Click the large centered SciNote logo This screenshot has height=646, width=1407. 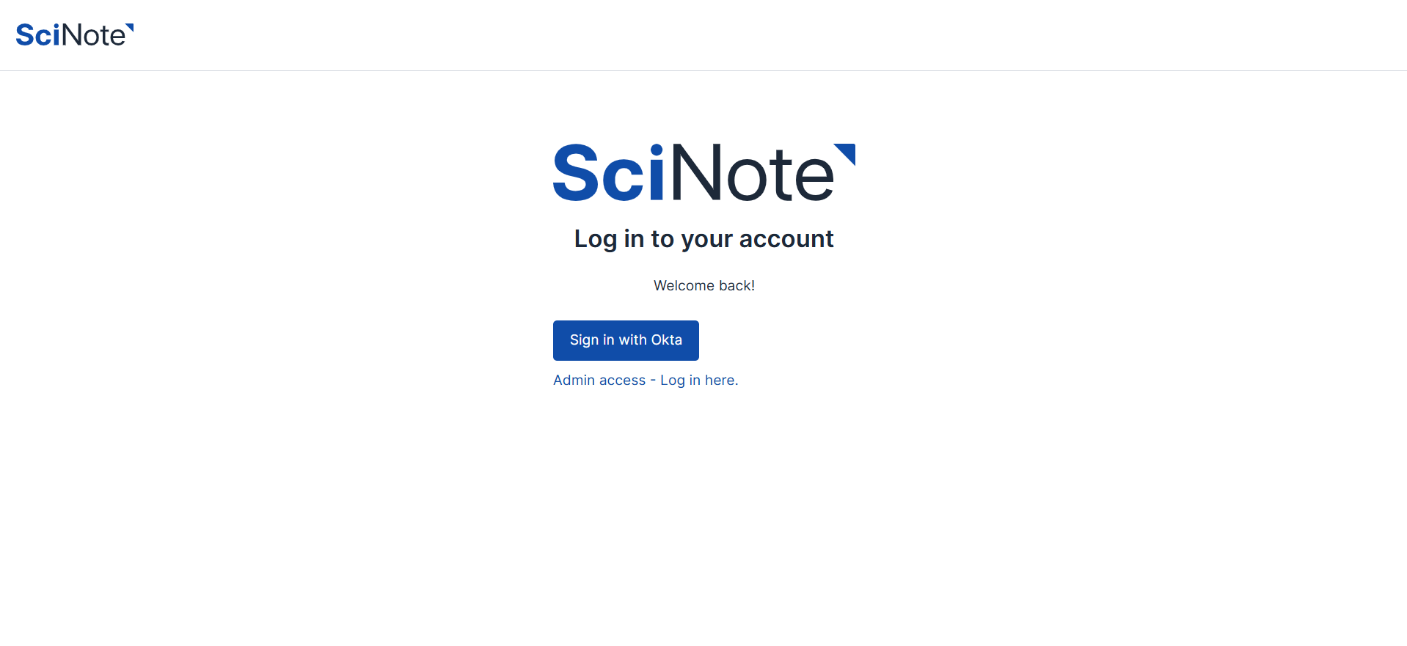(x=703, y=173)
